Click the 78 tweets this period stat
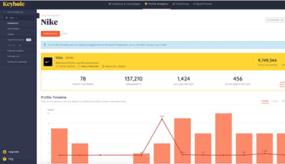This screenshot has height=164, width=285. 83,79
